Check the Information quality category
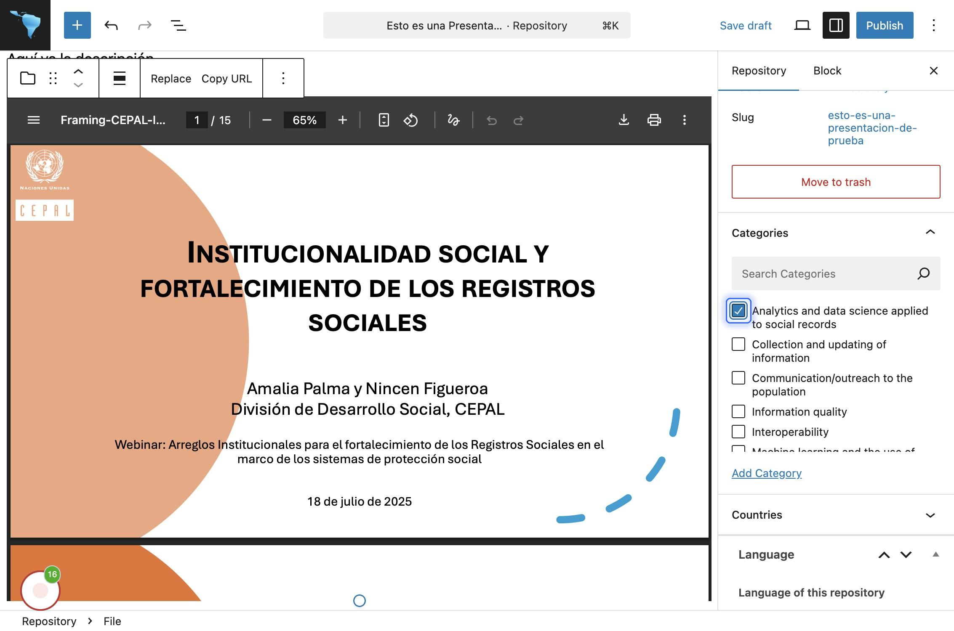The image size is (954, 631). 738,411
